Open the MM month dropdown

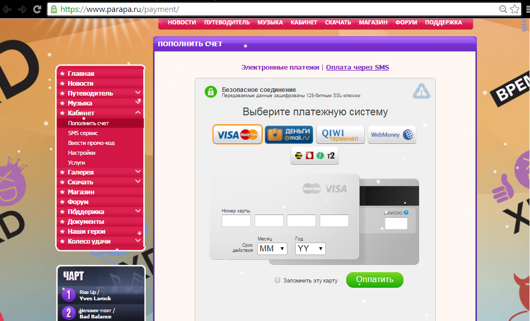[x=272, y=248]
